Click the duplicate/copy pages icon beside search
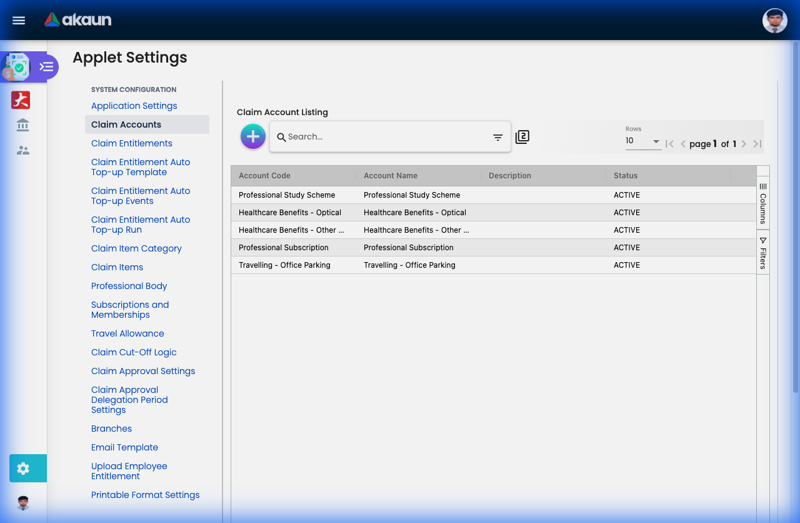 click(522, 136)
